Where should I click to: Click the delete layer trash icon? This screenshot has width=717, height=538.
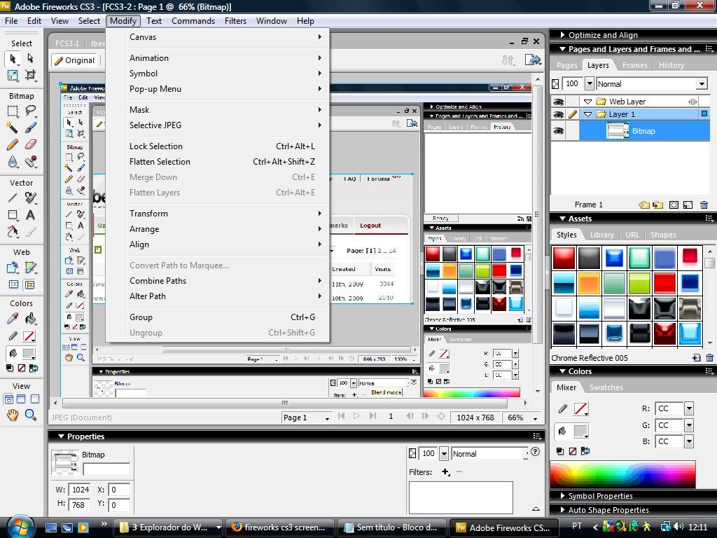(704, 205)
